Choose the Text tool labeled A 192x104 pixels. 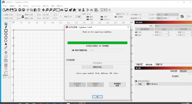[6, 44]
